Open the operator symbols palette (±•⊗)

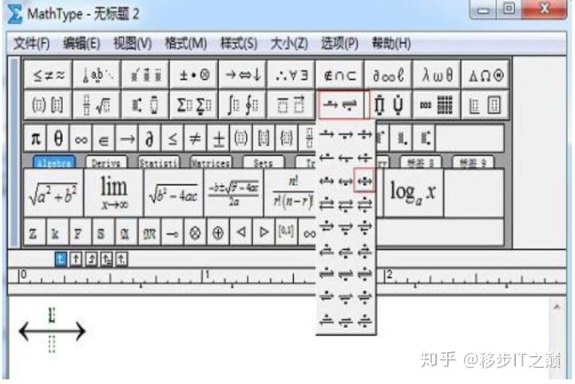194,75
